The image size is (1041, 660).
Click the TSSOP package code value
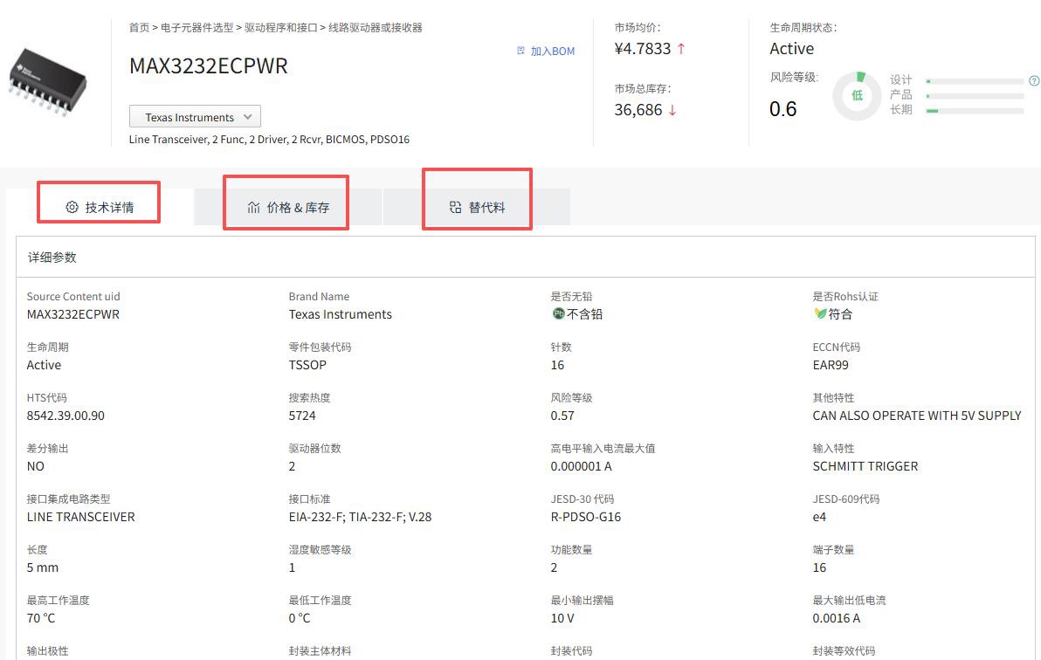click(307, 365)
